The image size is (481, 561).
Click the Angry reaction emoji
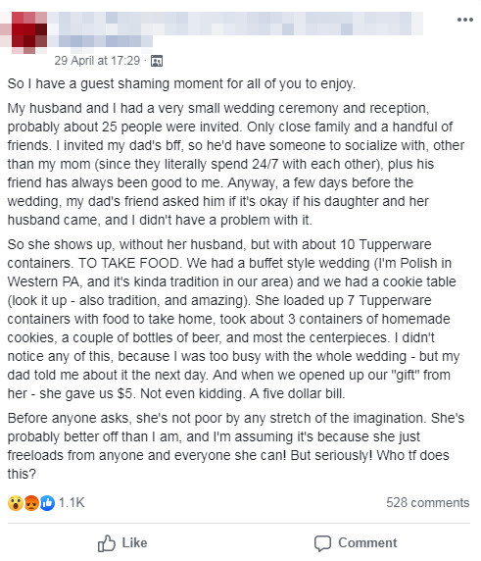[x=31, y=503]
